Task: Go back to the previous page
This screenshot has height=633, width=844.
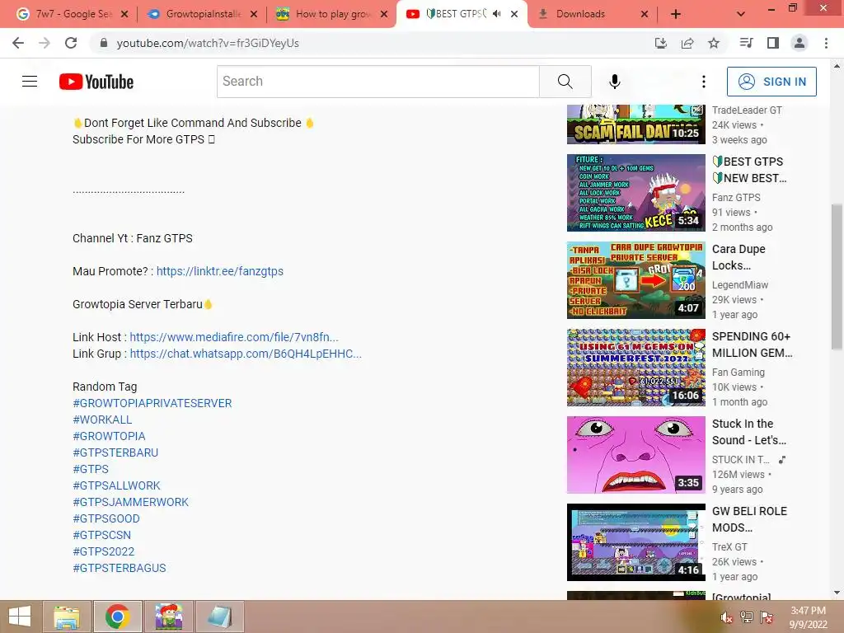Action: (18, 43)
